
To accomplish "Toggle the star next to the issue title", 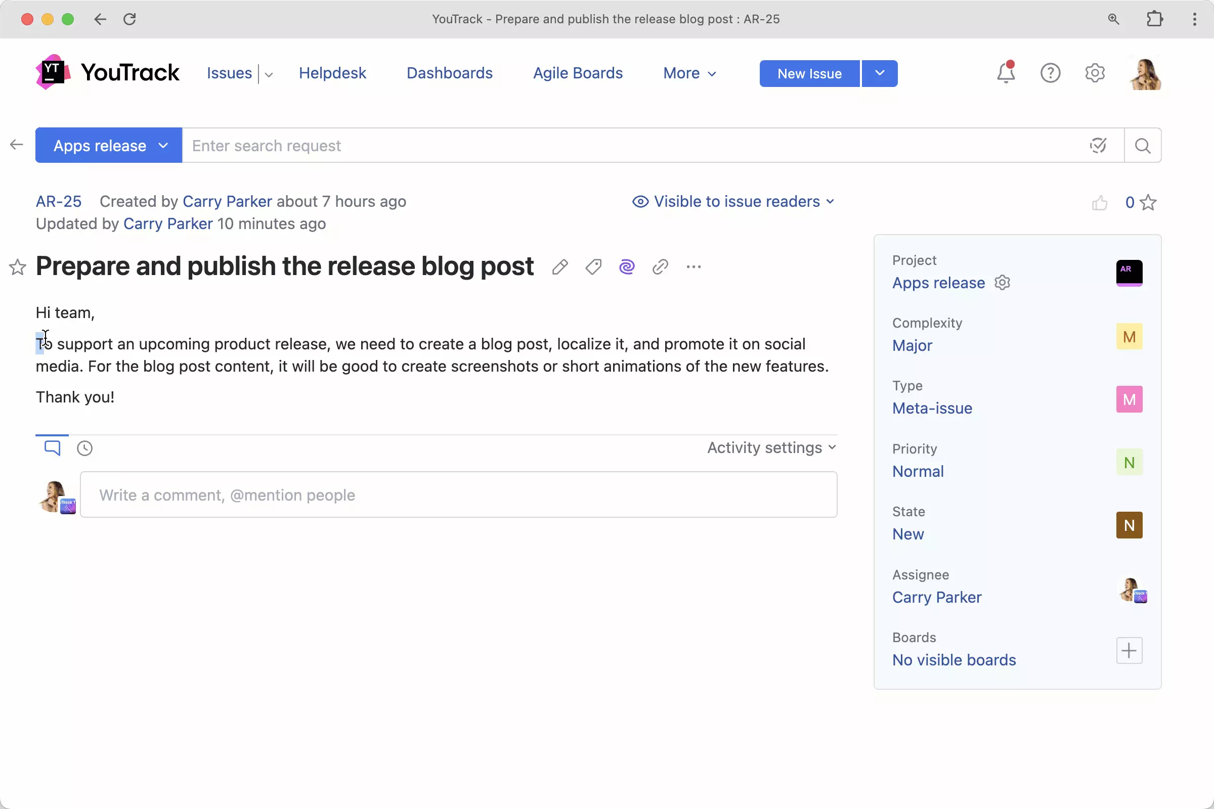I will click(18, 267).
